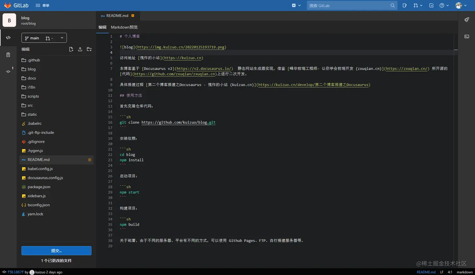Click the kuizuo author avatar in status bar
Screen dimensions: 475x275
32,272
